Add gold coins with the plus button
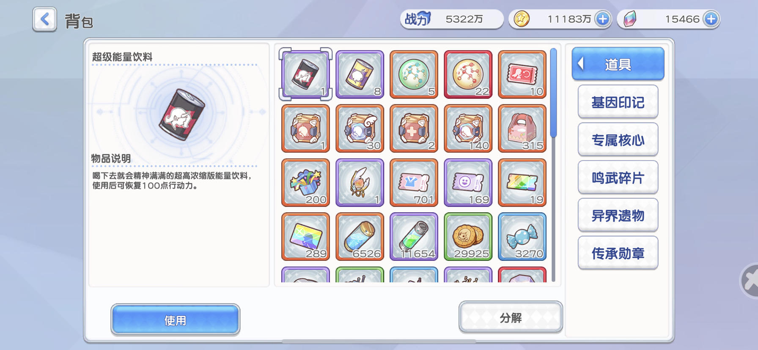Image resolution: width=758 pixels, height=350 pixels. (x=603, y=19)
